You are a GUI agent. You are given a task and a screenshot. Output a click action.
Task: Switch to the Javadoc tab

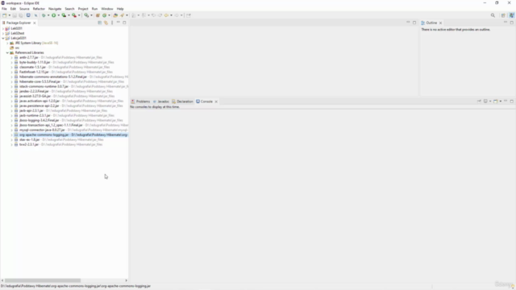[161, 101]
